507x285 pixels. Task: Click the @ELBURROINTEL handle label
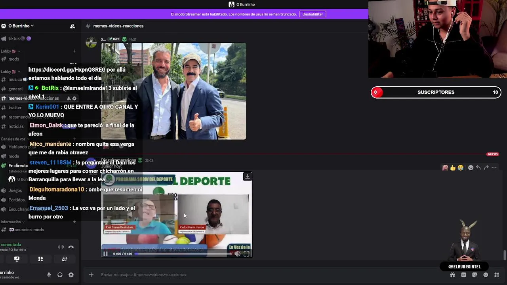point(464,266)
